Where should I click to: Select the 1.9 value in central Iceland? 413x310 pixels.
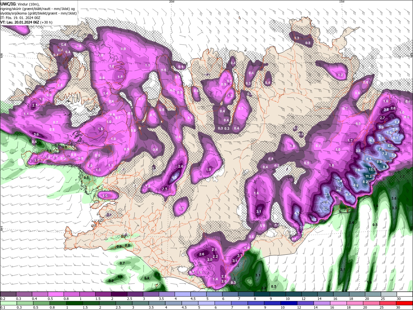(x=208, y=170)
